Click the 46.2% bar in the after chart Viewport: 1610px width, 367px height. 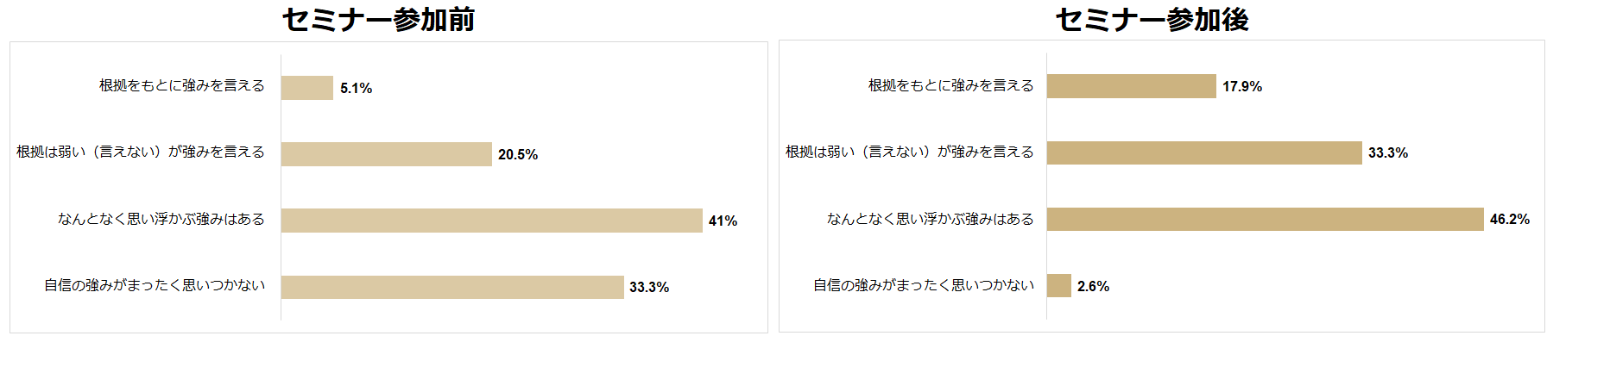tap(1265, 219)
